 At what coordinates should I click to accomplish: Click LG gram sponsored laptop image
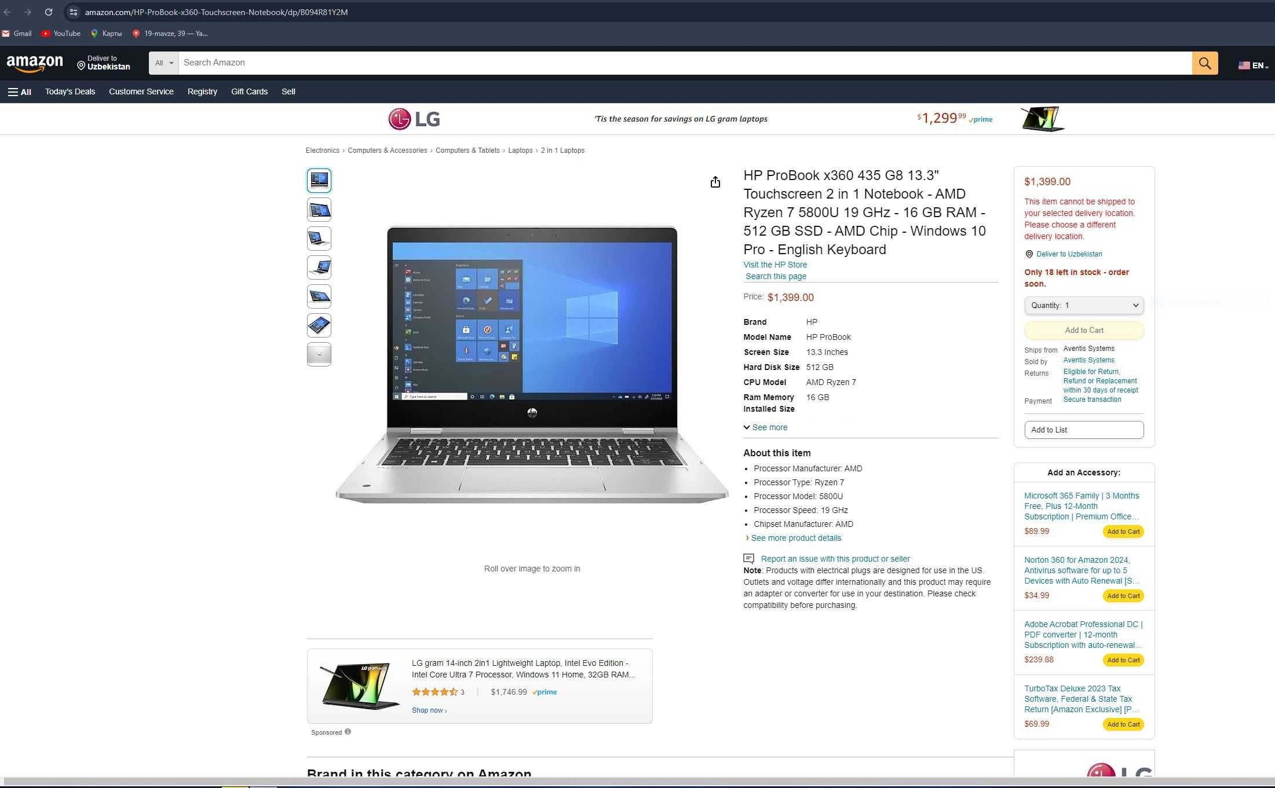click(359, 686)
